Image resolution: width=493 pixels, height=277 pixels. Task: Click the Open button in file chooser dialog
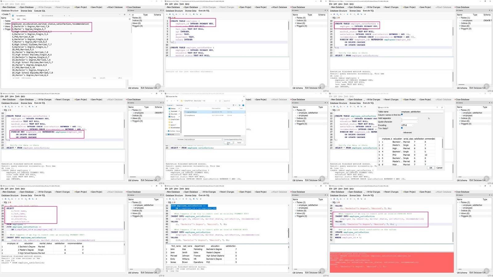228,143
